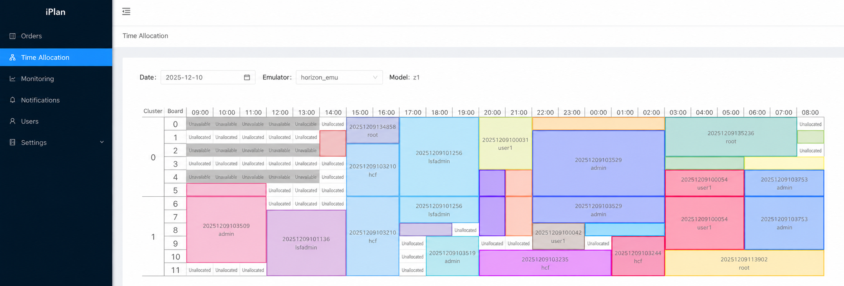Select order block 20251209135236 root

tap(731, 137)
